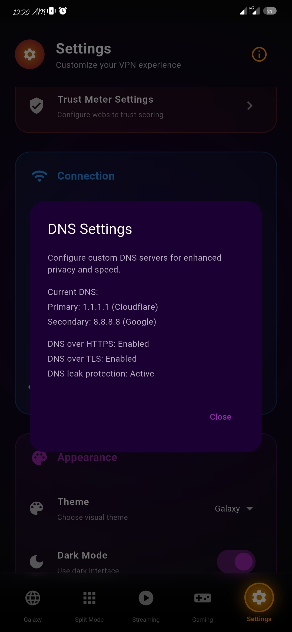This screenshot has width=292, height=632.
Task: Tap the Connection section heading
Action: point(86,176)
